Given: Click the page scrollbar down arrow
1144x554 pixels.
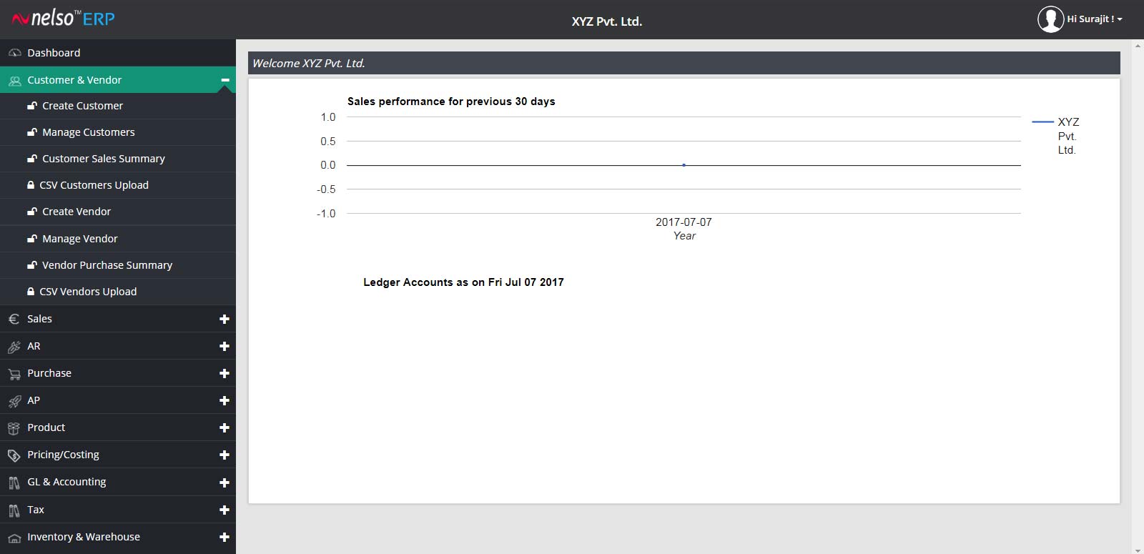Looking at the screenshot, I should pos(1138,550).
